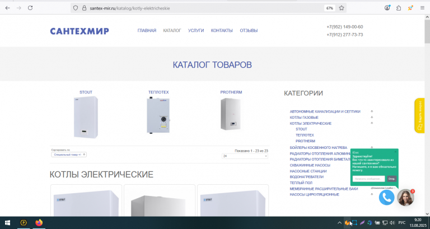Viewport: 430px width, 229px height.
Task: Open the Windows Start menu
Action: pyautogui.click(x=7, y=223)
